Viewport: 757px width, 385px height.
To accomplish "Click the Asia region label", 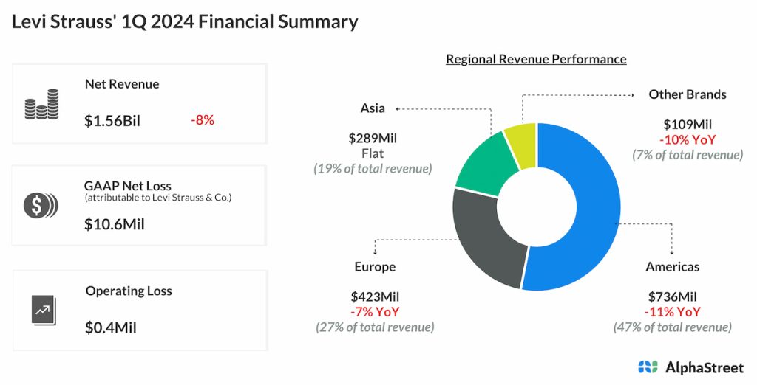I will (373, 108).
